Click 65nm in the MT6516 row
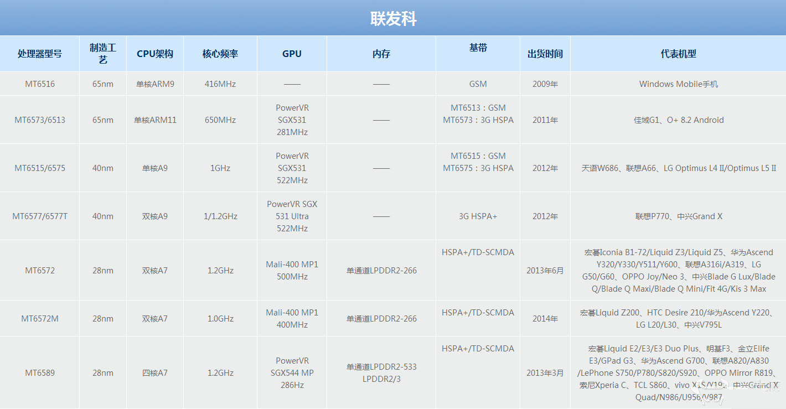 pyautogui.click(x=103, y=84)
